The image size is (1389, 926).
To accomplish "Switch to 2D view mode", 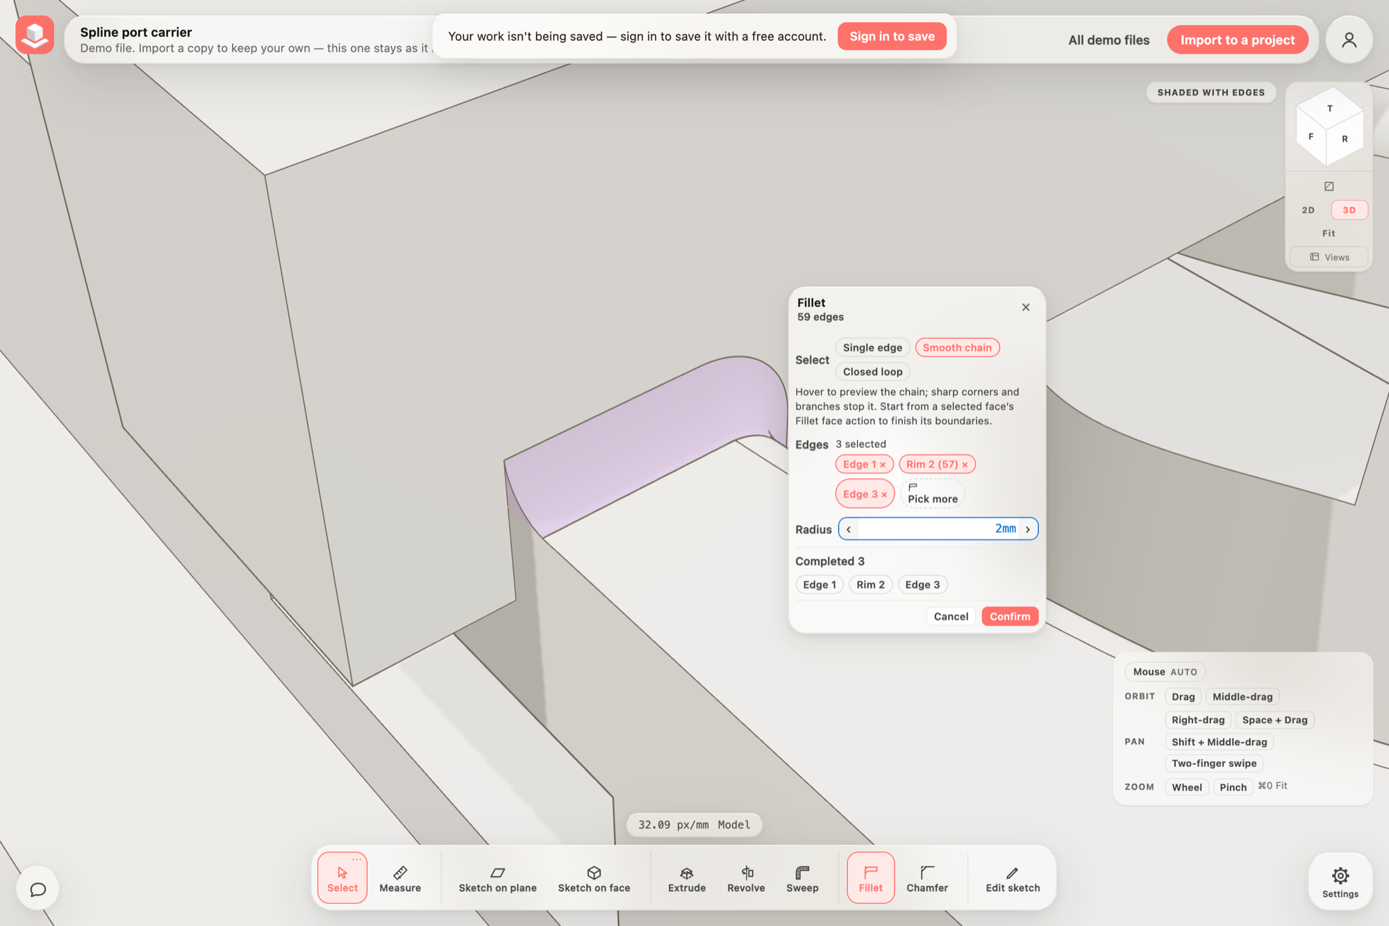I will tap(1308, 210).
